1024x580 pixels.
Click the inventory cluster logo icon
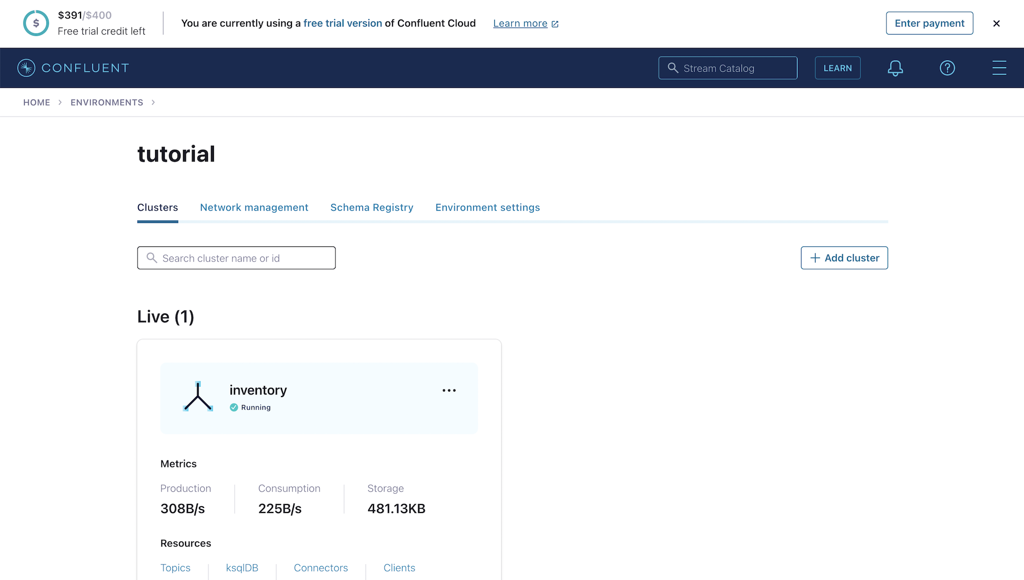coord(198,396)
